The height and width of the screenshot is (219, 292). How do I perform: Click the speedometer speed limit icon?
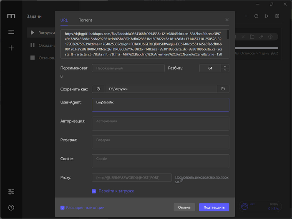[244, 206]
